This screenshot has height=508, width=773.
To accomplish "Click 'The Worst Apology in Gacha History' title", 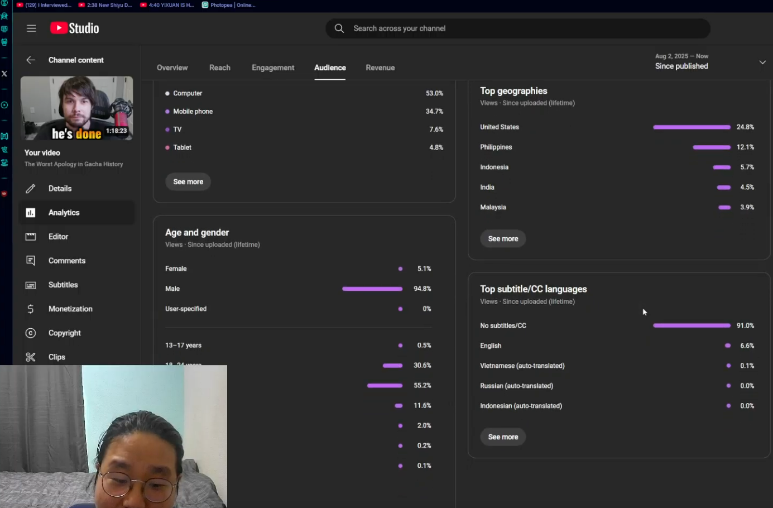I will click(74, 164).
